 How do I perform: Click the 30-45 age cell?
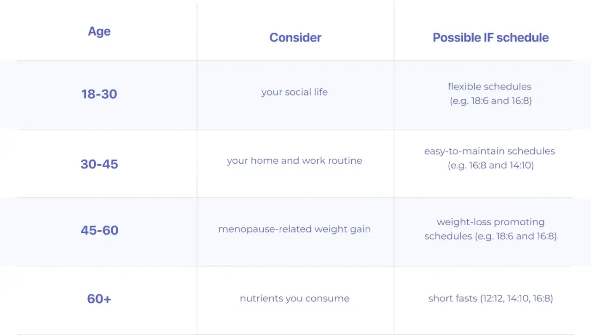99,164
